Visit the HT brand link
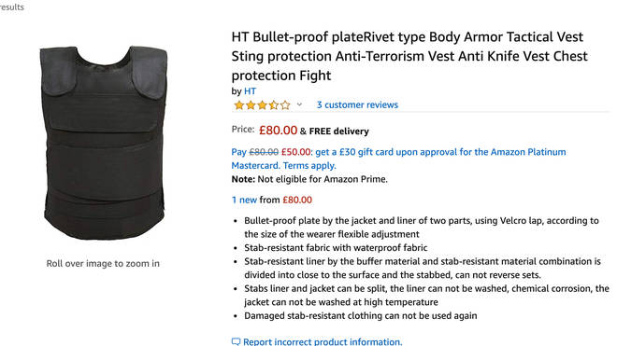 pos(250,91)
